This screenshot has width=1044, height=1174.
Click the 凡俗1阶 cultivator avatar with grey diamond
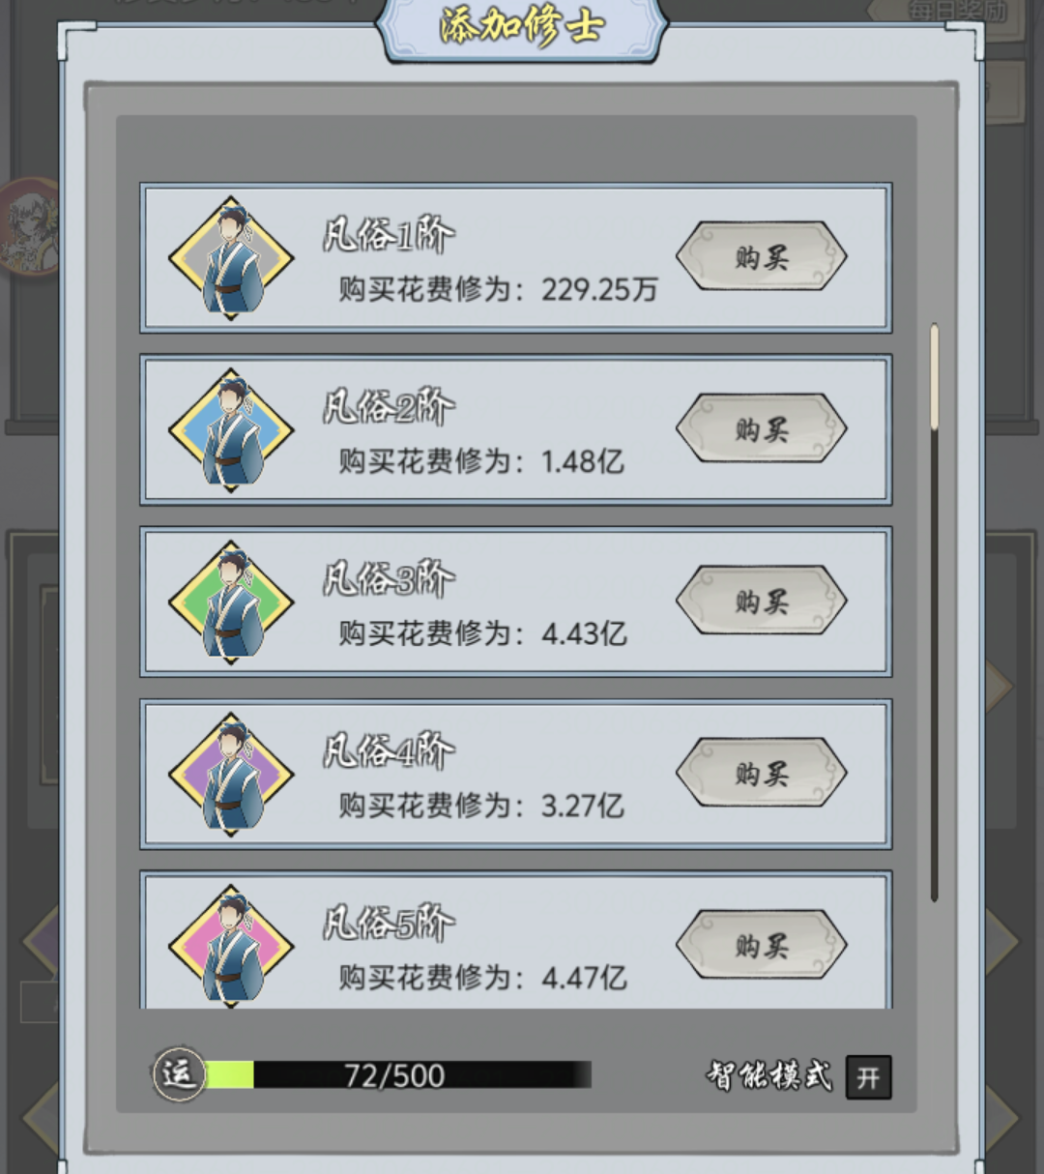231,258
